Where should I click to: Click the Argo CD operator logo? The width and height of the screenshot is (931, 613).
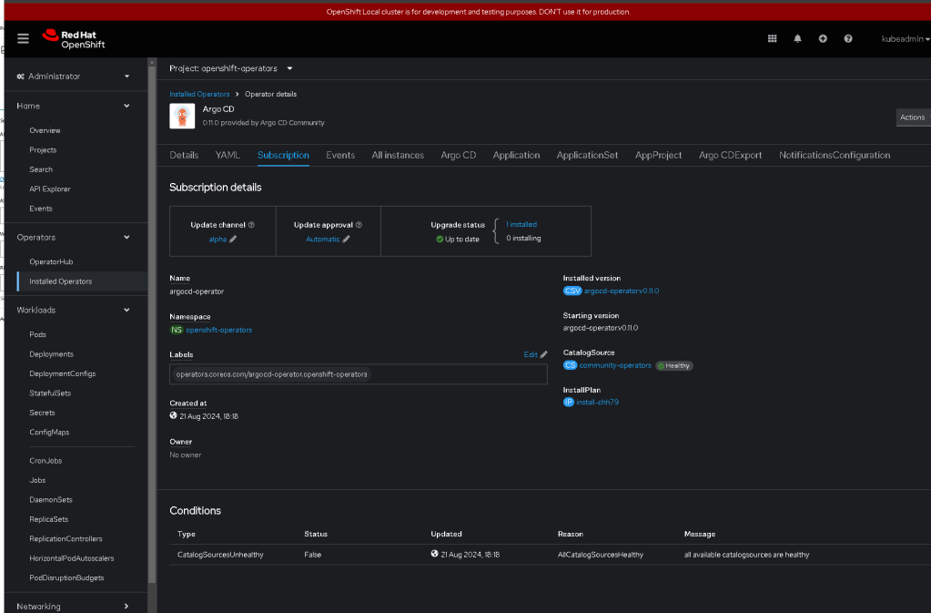[182, 116]
